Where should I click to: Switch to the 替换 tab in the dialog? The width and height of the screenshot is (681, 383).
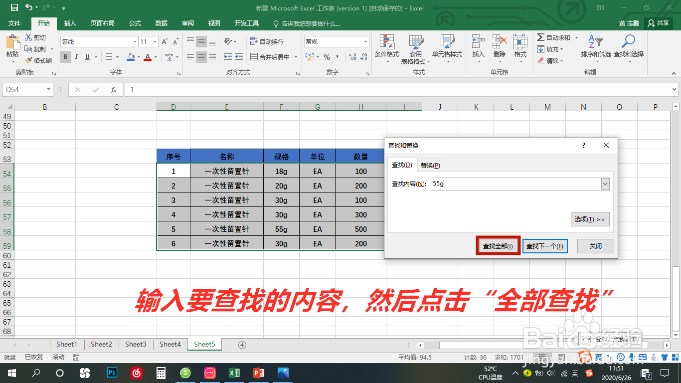pos(430,165)
